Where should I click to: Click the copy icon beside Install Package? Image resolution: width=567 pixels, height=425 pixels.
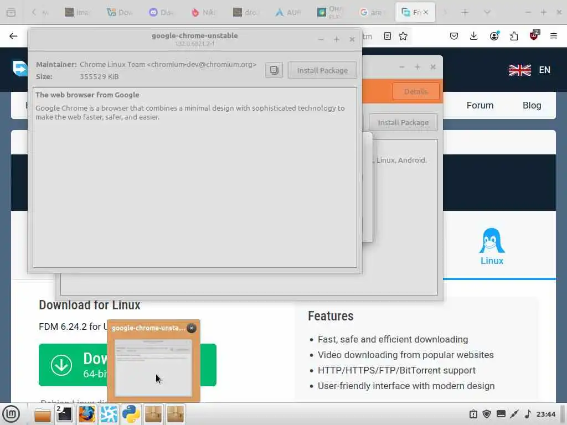274,70
